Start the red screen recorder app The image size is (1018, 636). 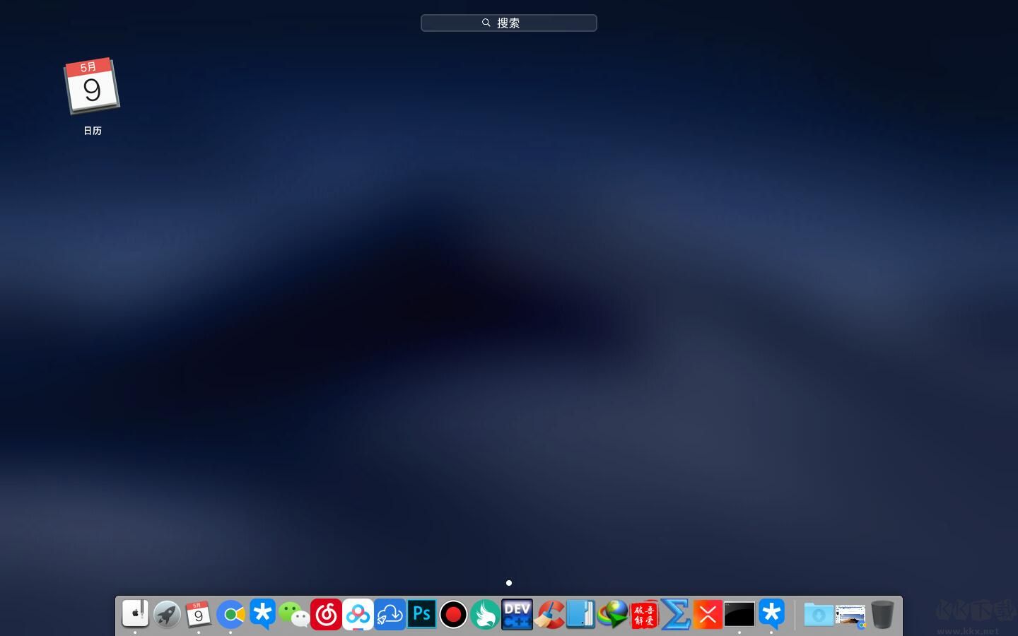(x=454, y=615)
